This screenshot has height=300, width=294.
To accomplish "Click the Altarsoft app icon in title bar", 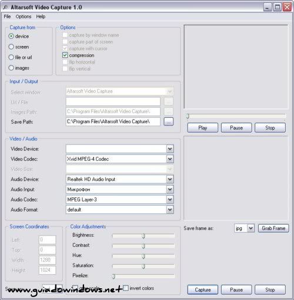I will 5,7.
